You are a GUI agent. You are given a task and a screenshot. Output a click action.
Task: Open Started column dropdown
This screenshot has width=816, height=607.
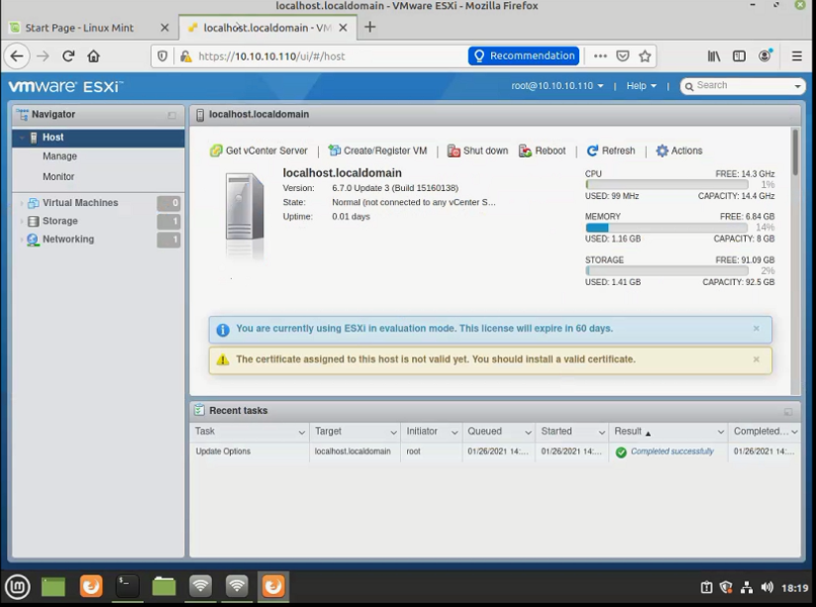[601, 433]
